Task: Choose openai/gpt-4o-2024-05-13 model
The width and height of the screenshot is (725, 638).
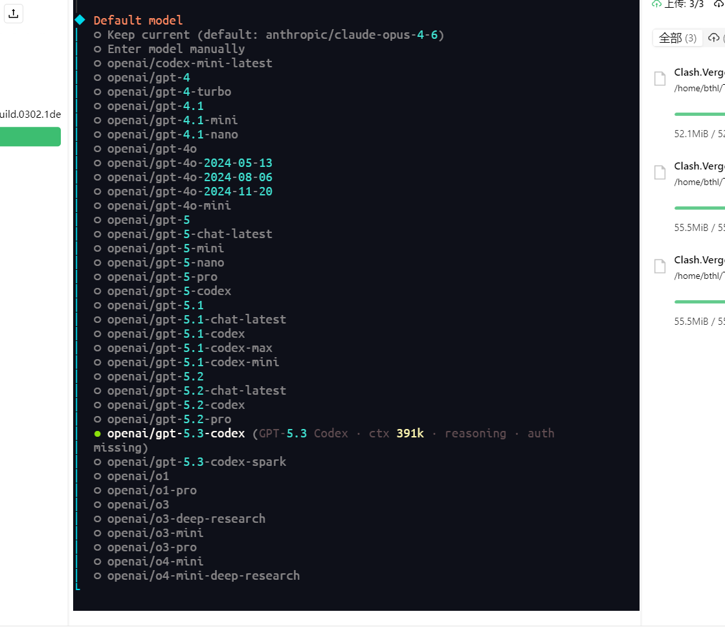Action: (x=183, y=163)
